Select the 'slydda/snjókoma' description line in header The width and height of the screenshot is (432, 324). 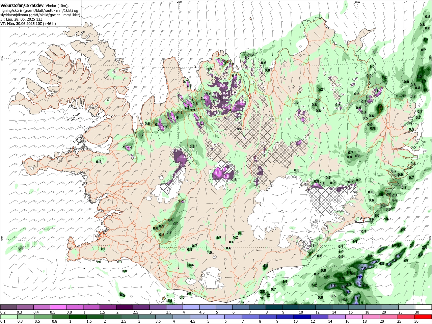40,15
